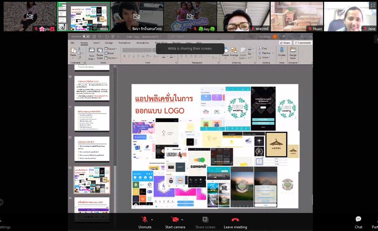The image size is (378, 231).
Task: Click the Replace button text
Action: click(266, 53)
